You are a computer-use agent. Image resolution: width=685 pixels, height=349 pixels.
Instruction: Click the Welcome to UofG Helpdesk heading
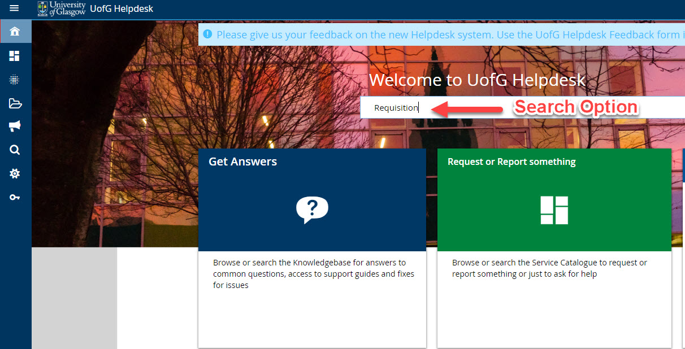coord(478,80)
